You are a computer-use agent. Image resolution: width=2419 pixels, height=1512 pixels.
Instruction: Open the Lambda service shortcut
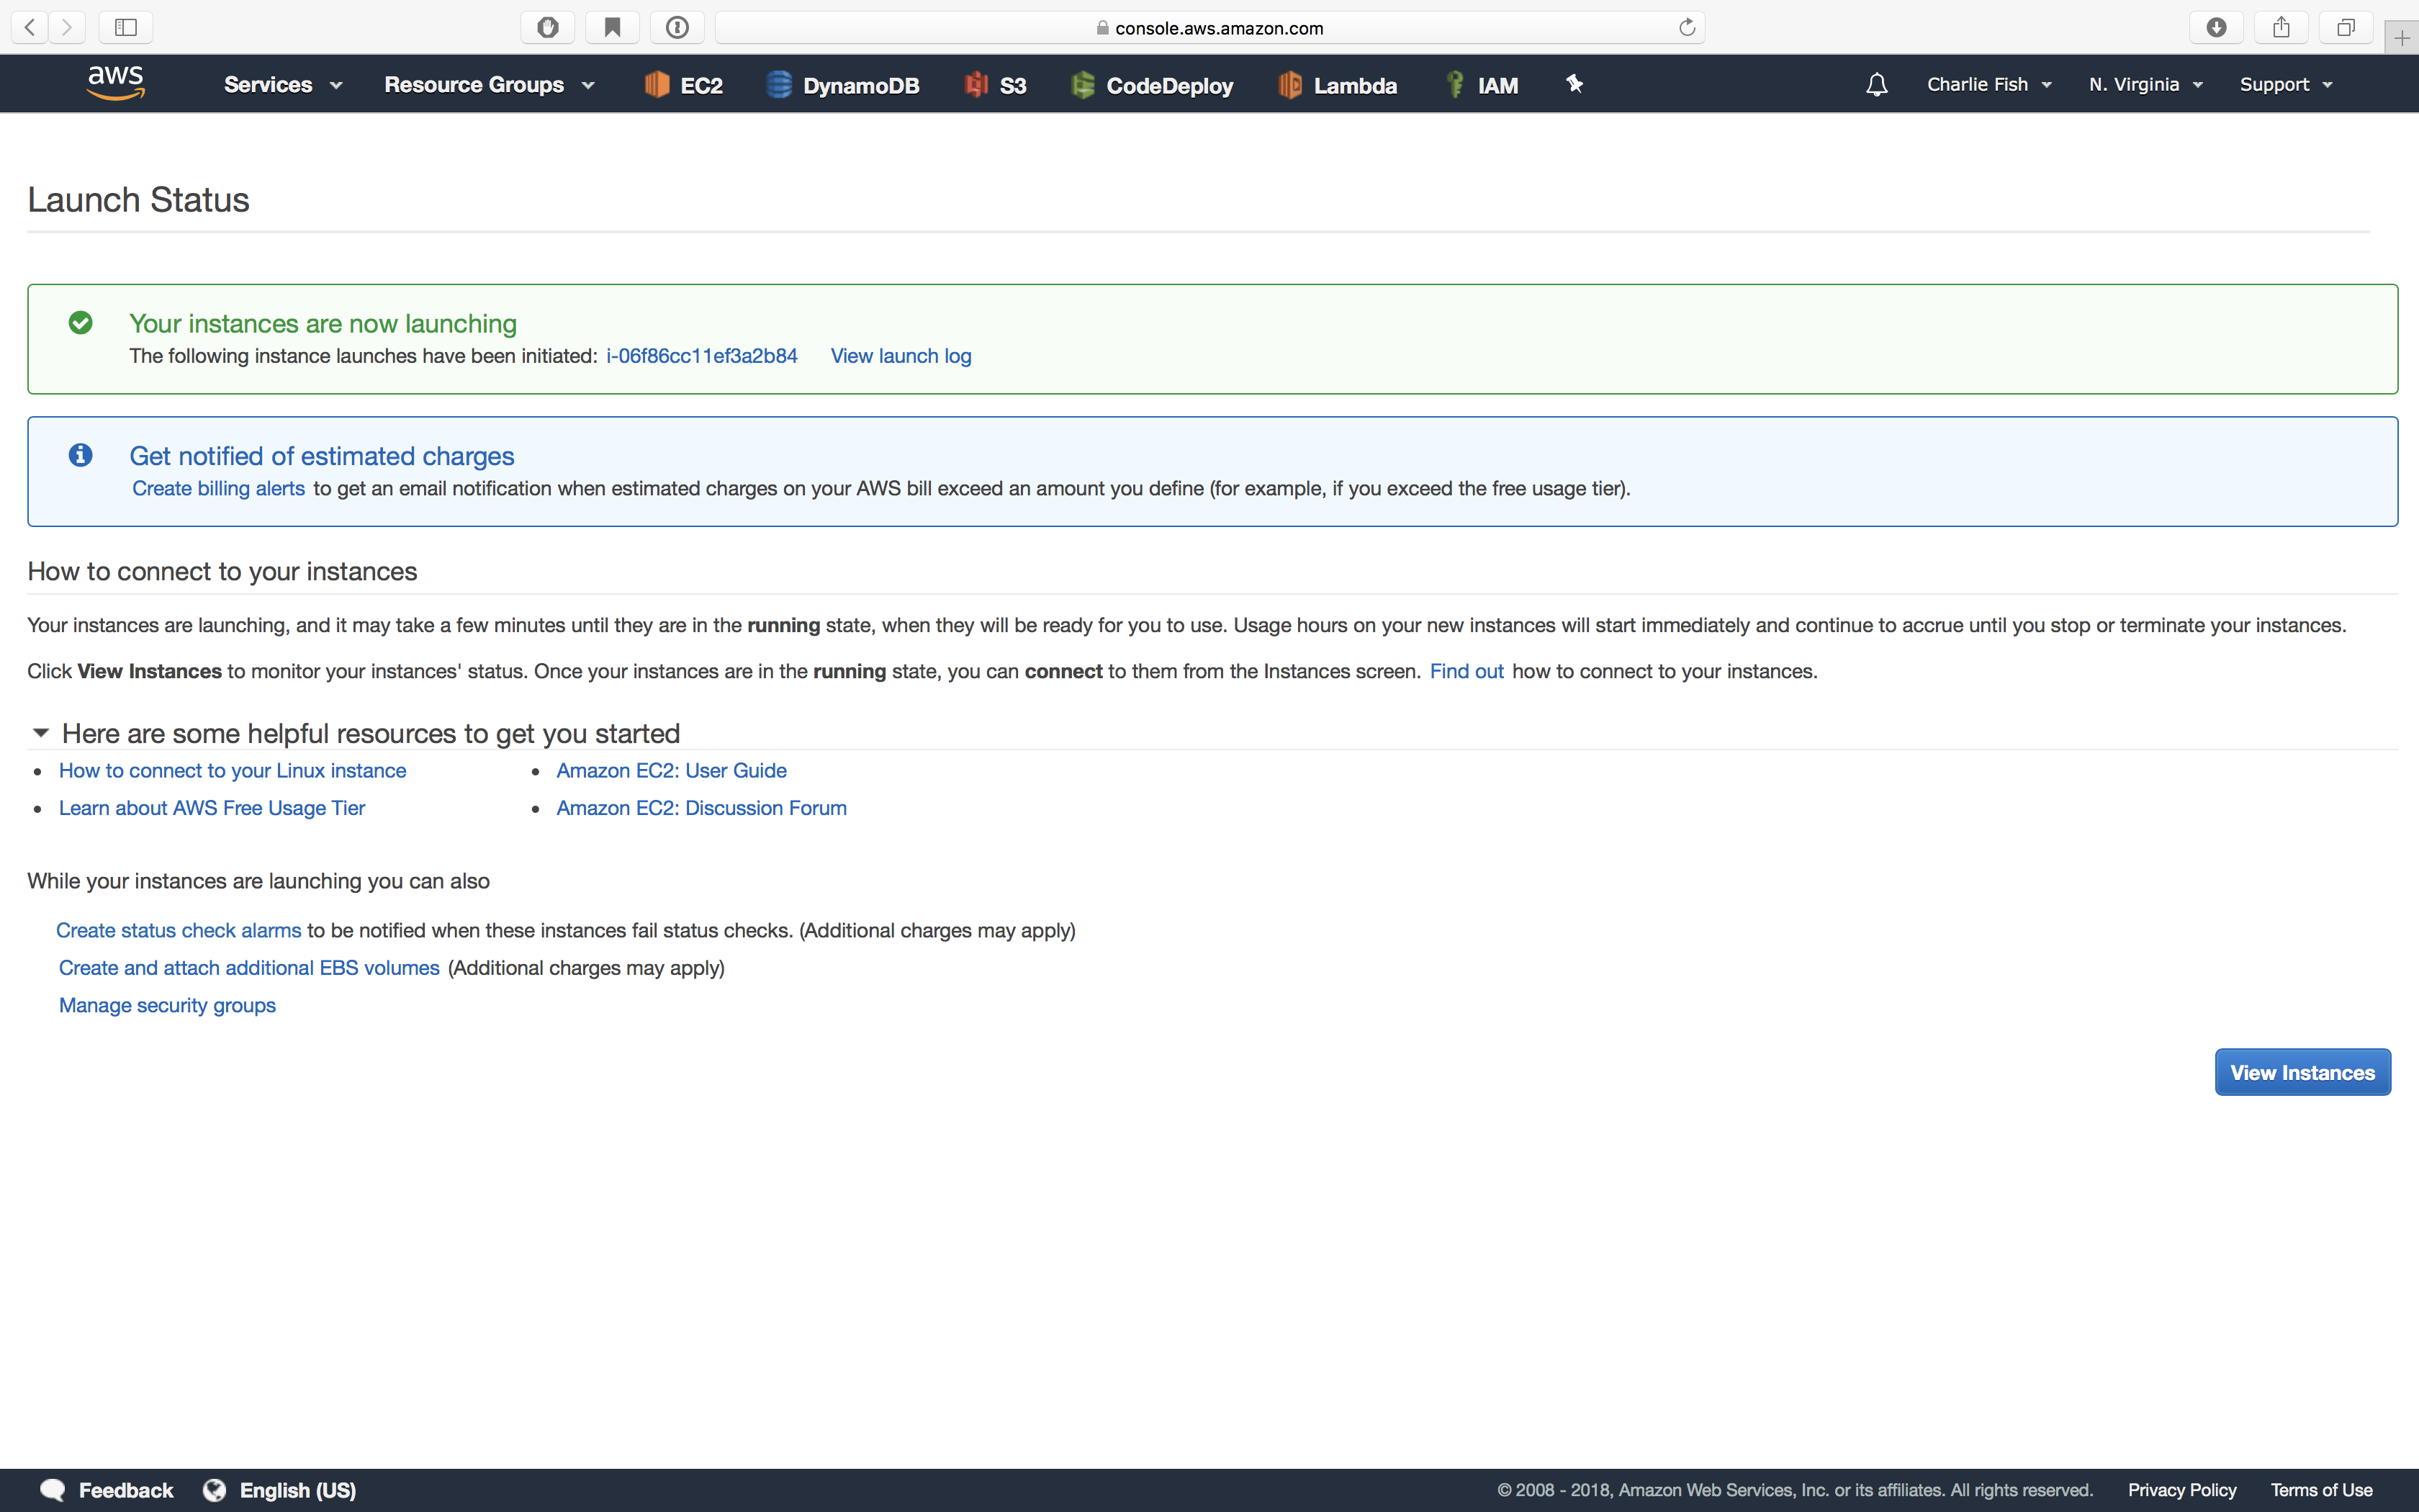click(x=1336, y=84)
